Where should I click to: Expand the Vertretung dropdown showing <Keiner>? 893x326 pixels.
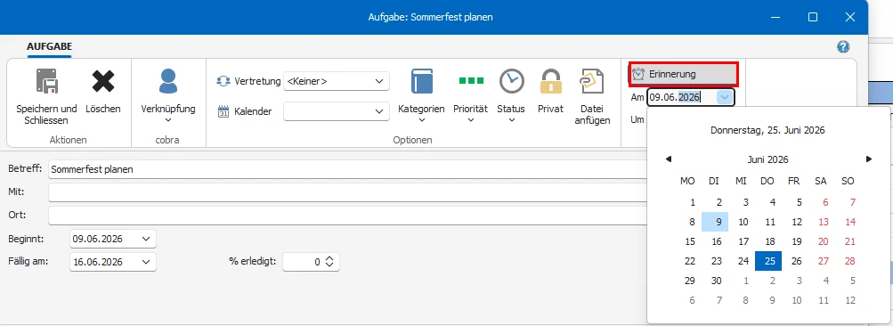pos(379,81)
